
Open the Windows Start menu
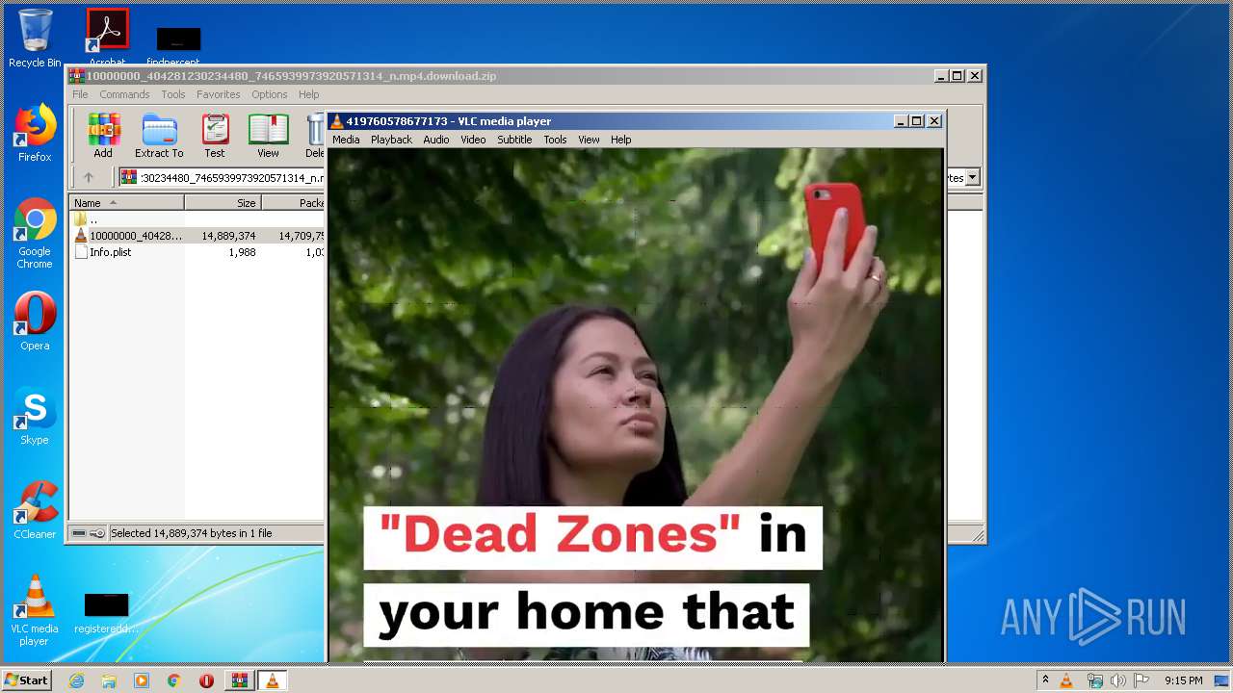(x=26, y=680)
